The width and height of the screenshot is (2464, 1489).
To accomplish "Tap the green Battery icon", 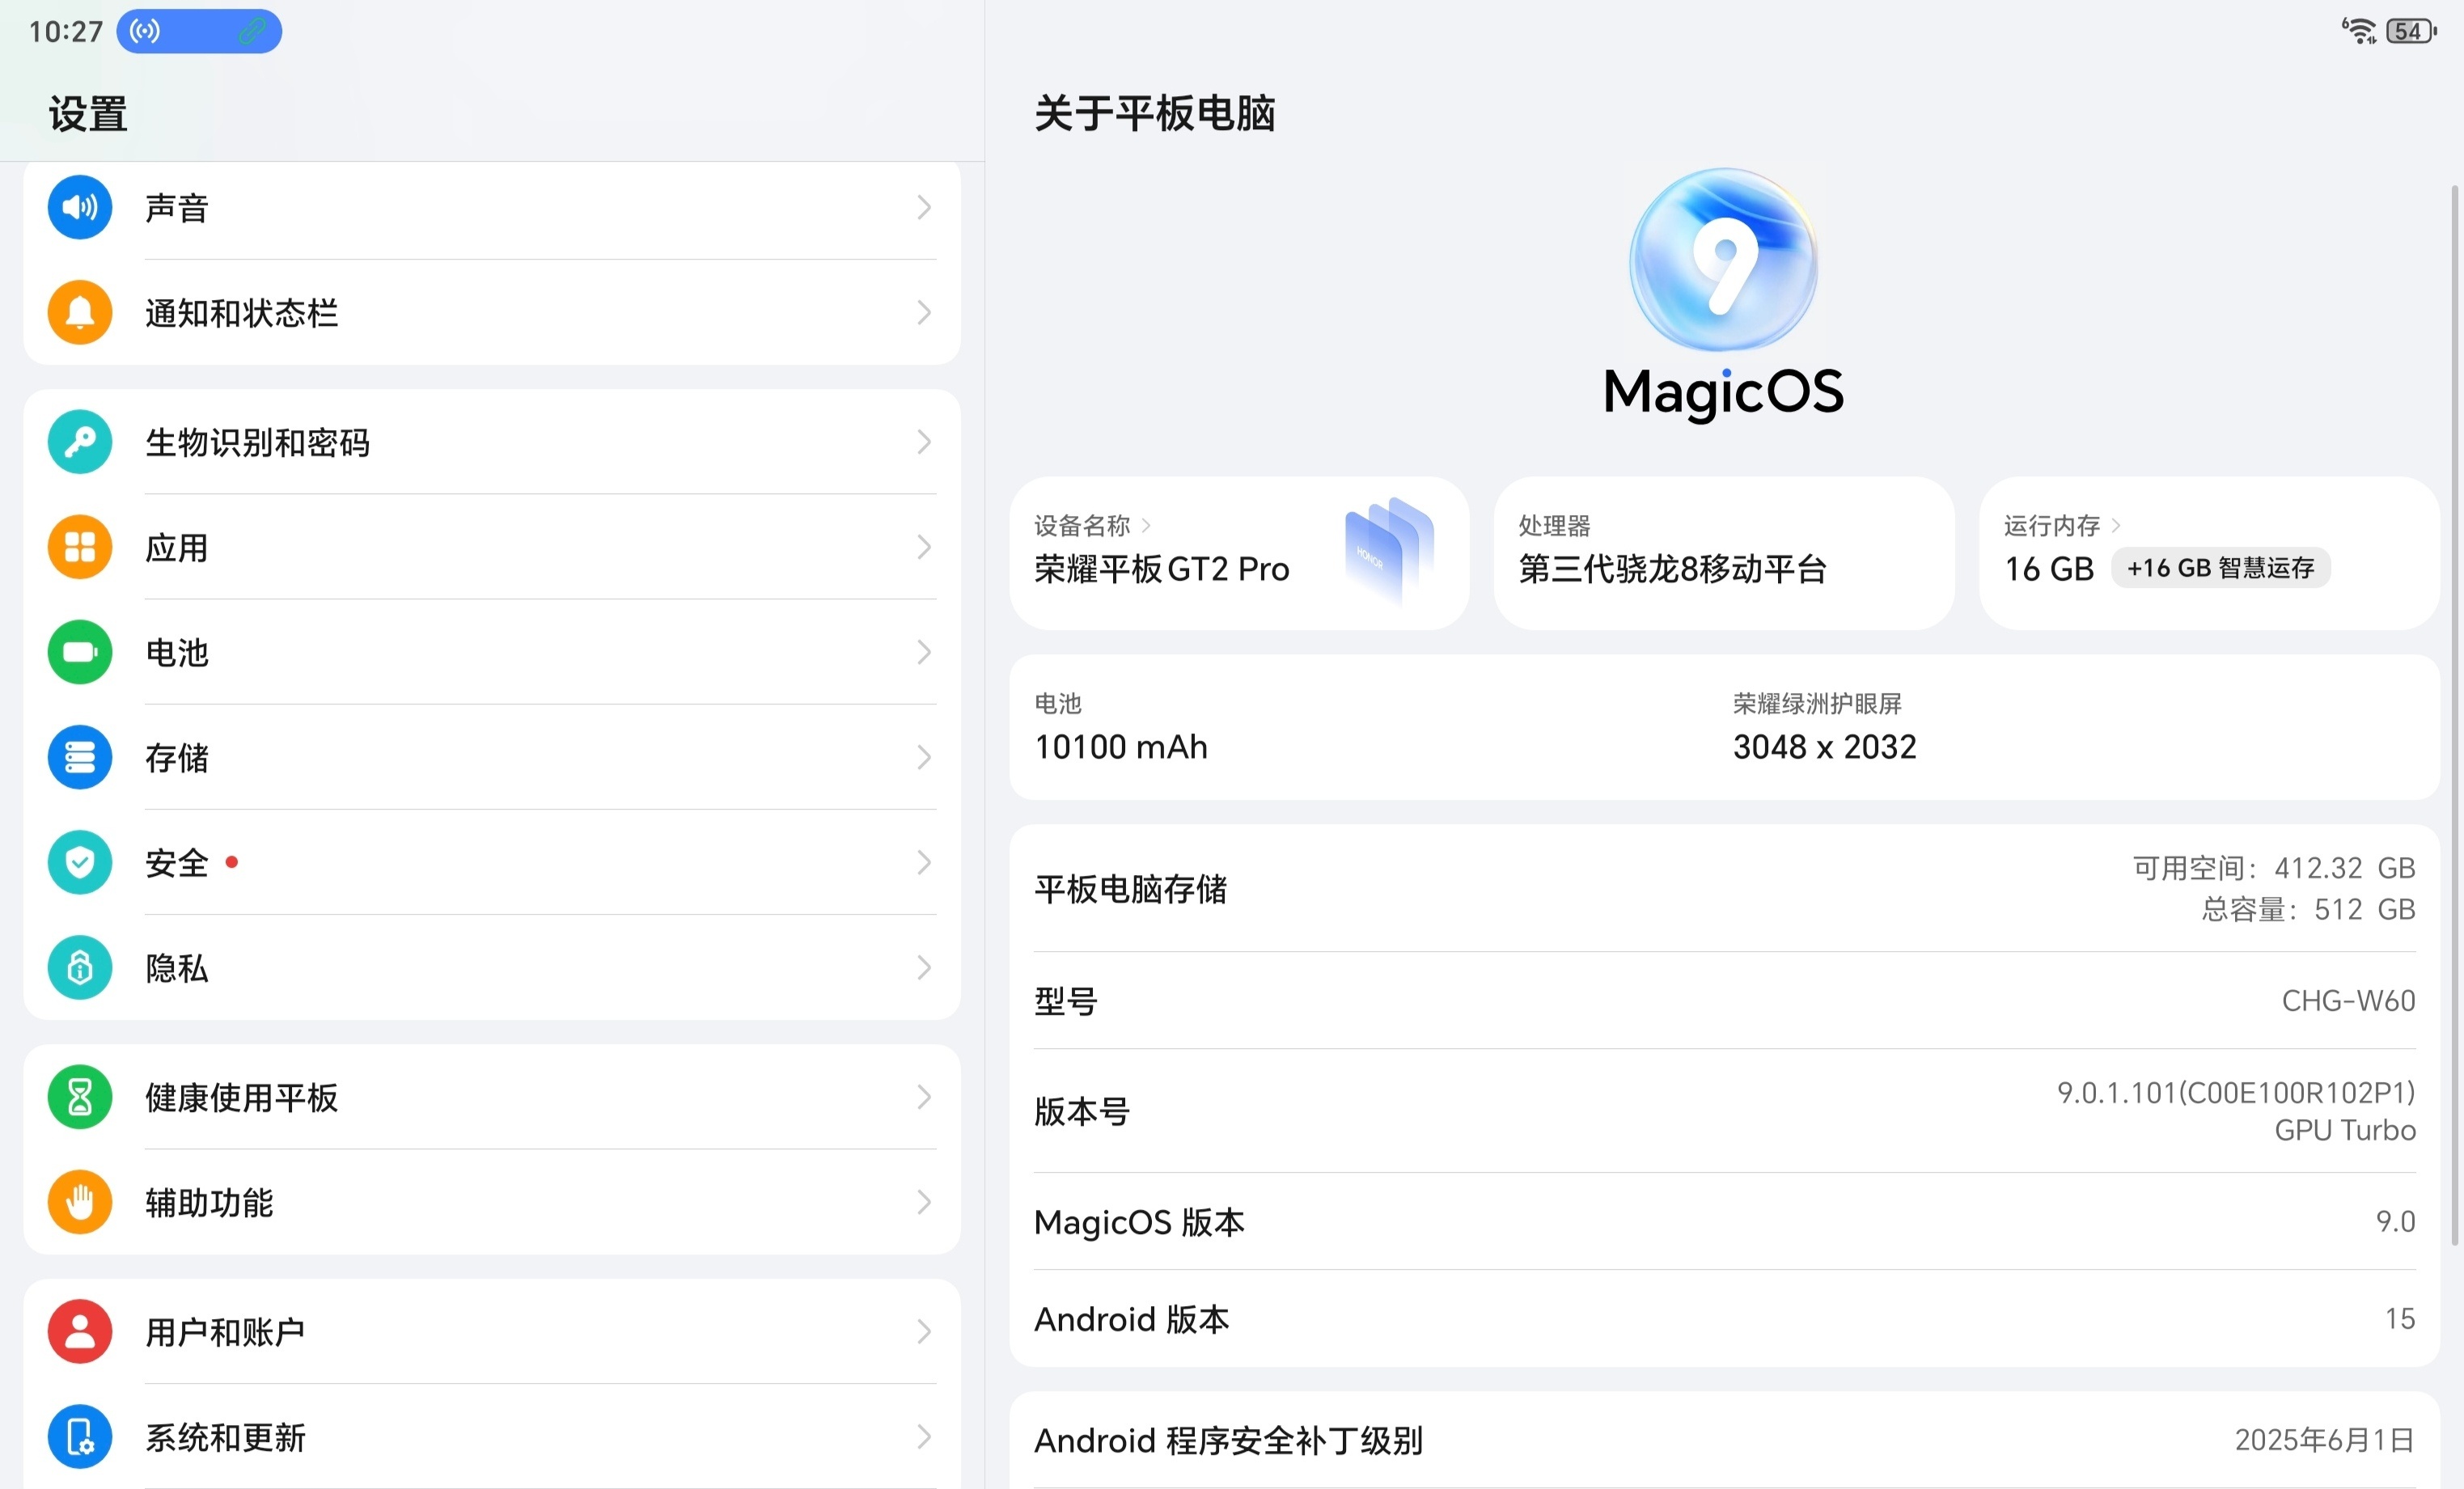I will click(80, 652).
